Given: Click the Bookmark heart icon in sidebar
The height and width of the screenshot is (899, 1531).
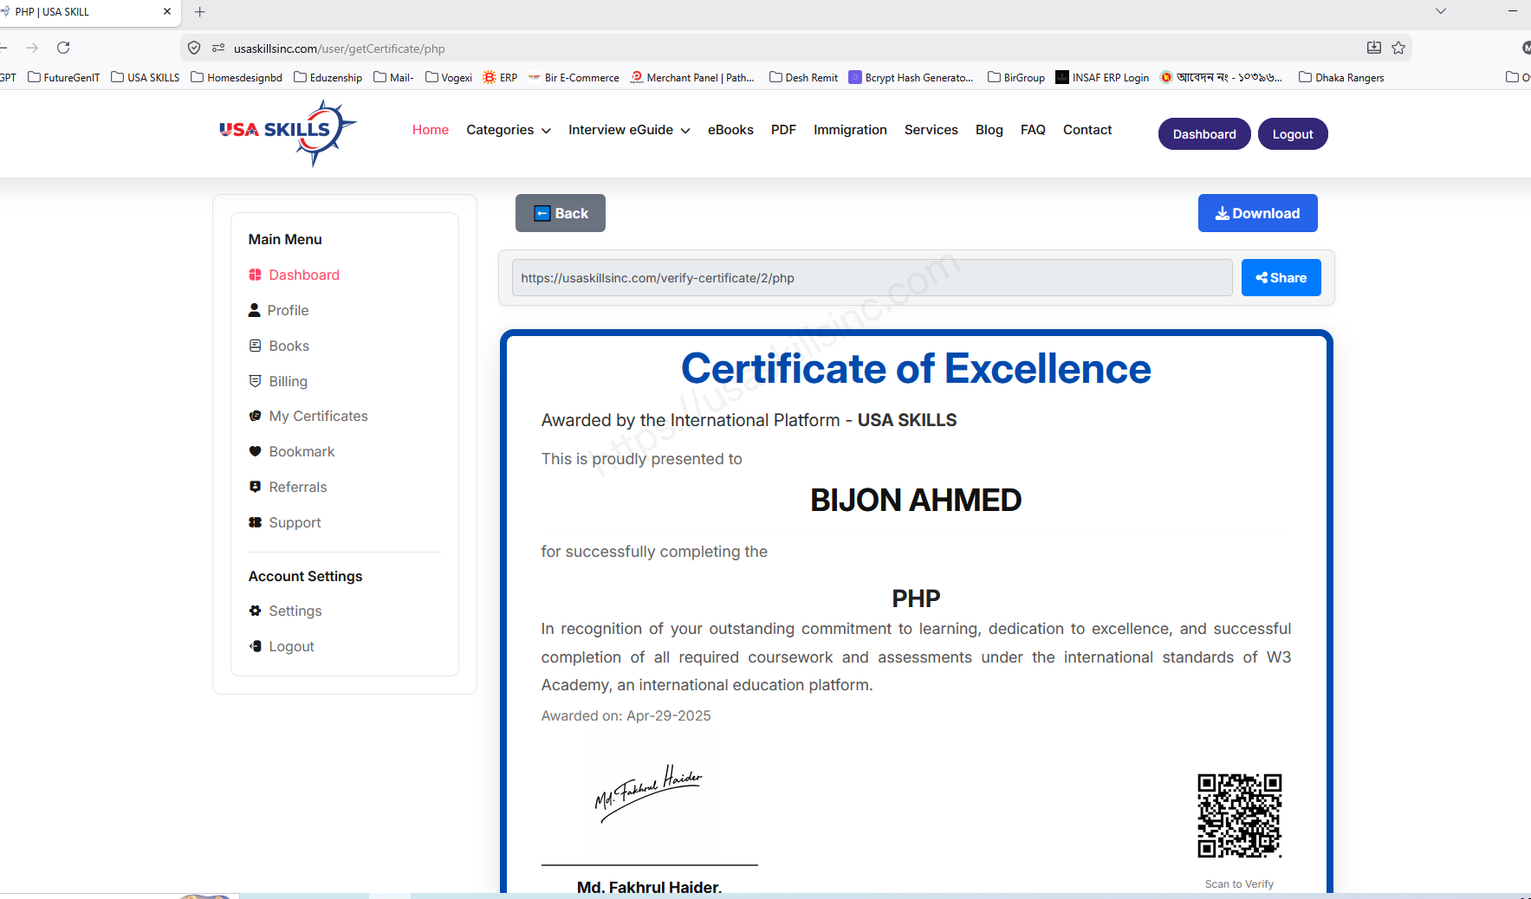Looking at the screenshot, I should pyautogui.click(x=255, y=451).
